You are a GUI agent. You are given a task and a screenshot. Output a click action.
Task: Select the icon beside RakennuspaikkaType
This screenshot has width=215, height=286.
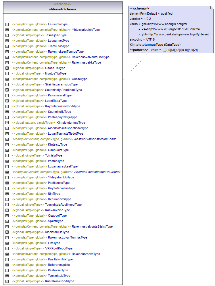(x=7, y=63)
